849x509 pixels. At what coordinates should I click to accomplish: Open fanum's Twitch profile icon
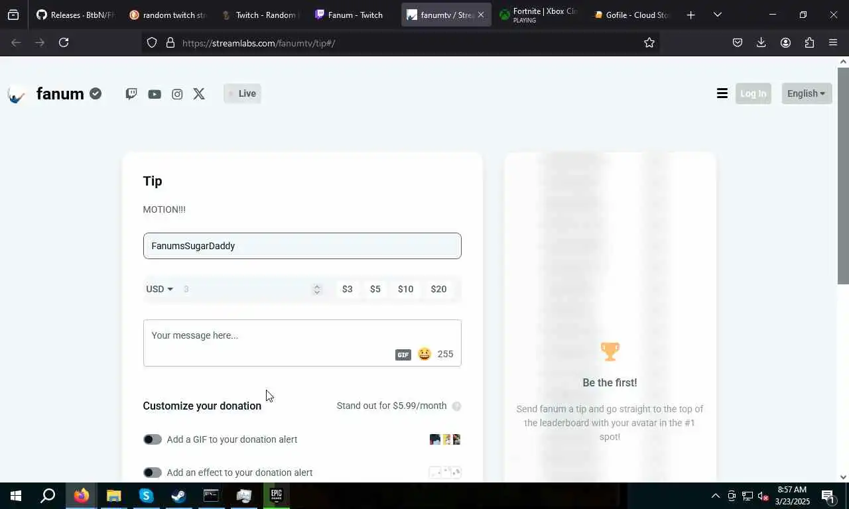click(x=131, y=93)
